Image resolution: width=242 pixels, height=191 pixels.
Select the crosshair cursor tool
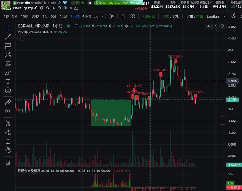8,28
